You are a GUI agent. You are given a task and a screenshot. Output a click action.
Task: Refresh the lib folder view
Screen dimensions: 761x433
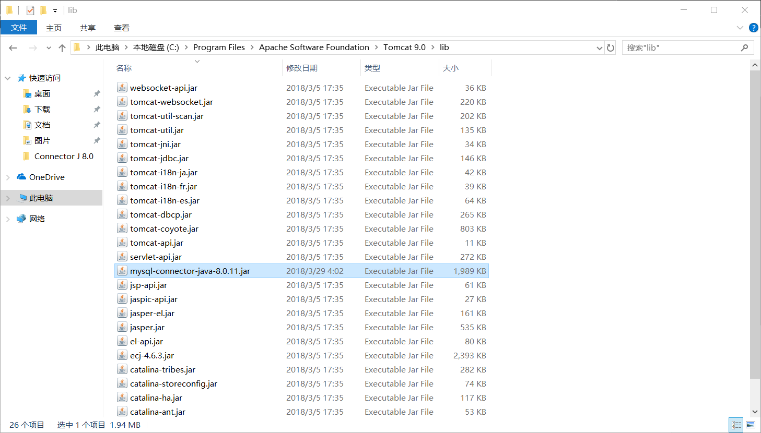click(611, 47)
